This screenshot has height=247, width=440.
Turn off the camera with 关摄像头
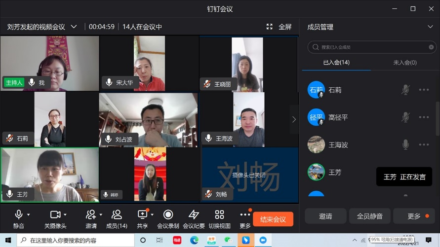coord(55,218)
